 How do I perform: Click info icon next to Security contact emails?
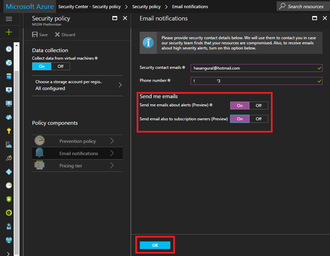tap(184, 67)
